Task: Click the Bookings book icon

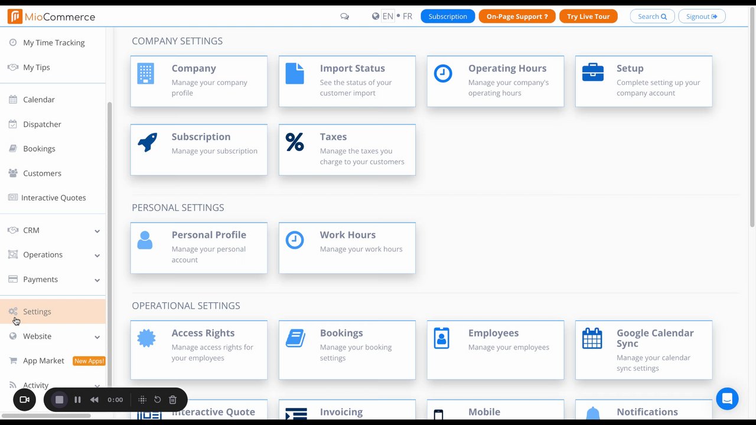Action: (x=296, y=338)
